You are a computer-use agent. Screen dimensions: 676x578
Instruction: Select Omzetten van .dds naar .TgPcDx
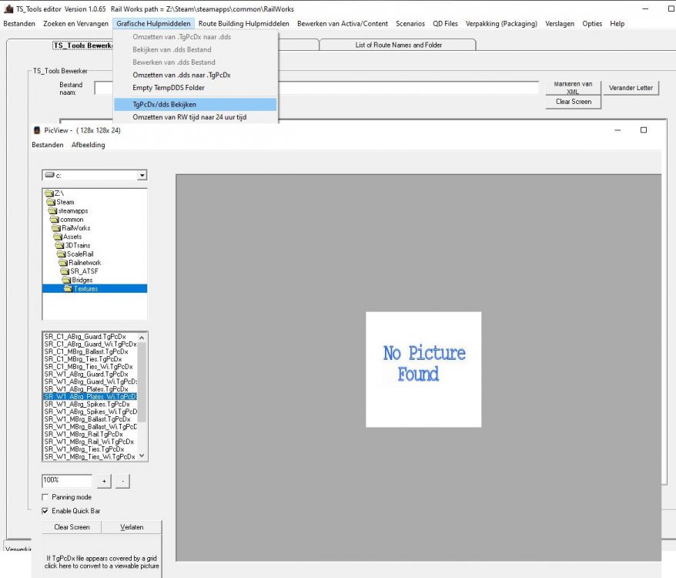point(182,75)
